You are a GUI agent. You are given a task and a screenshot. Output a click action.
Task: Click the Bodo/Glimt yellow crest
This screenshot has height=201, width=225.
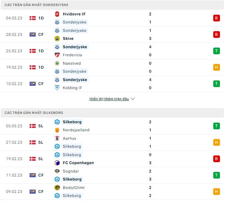point(57,188)
